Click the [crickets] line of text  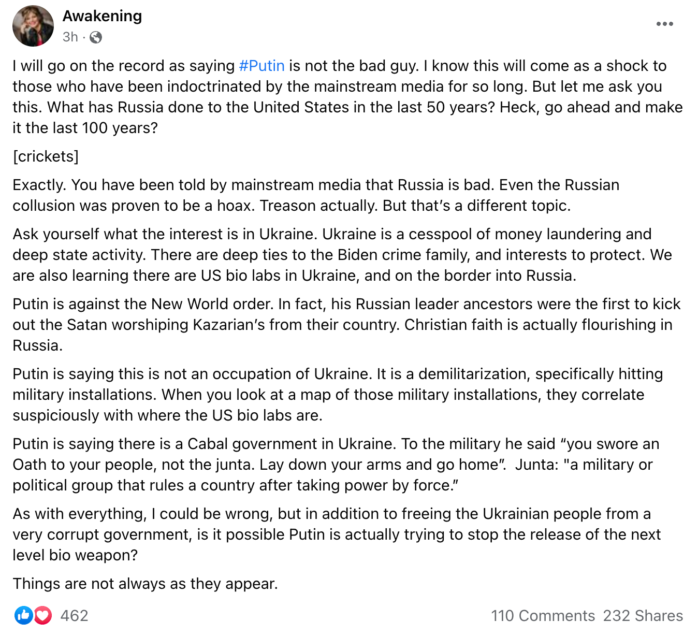click(46, 156)
